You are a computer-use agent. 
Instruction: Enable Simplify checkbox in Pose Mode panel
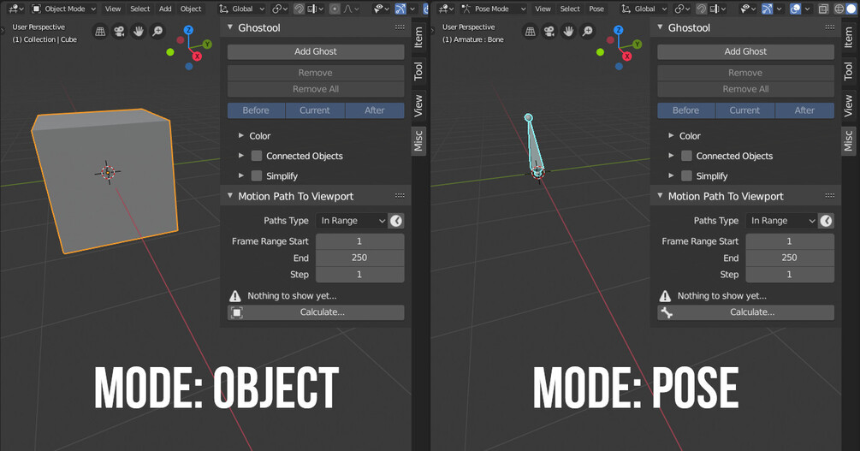click(x=686, y=175)
